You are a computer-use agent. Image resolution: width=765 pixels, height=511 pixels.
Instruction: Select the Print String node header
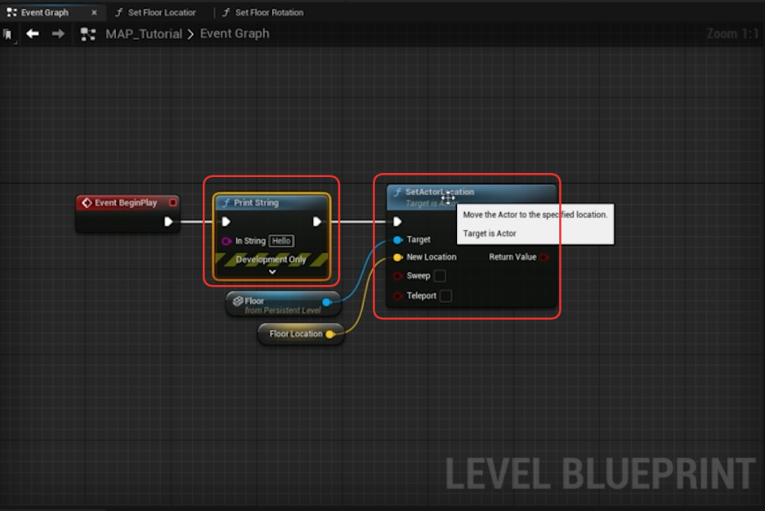pyautogui.click(x=272, y=202)
